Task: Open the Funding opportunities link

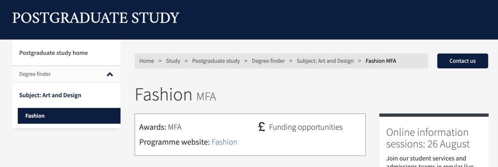Action: pyautogui.click(x=306, y=127)
